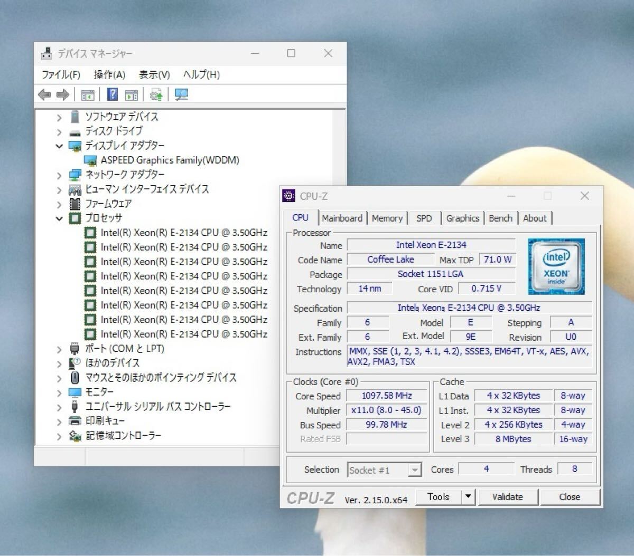The image size is (634, 556).
Task: Expand the 記憶域コントローラー node
Action: pos(59,436)
